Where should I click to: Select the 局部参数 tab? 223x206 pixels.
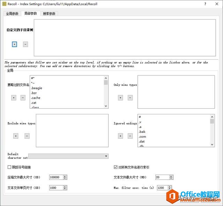(x=31, y=14)
